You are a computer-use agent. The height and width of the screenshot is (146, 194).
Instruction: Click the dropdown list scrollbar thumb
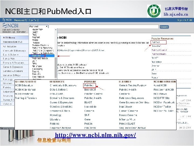56,68
